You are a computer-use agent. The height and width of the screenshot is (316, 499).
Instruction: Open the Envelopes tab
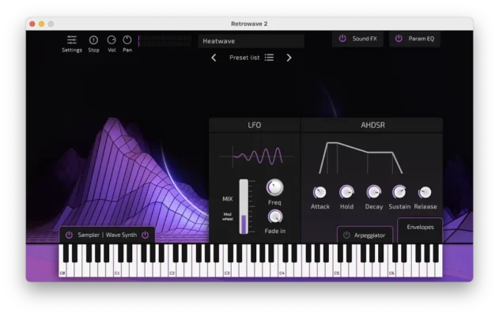point(420,227)
